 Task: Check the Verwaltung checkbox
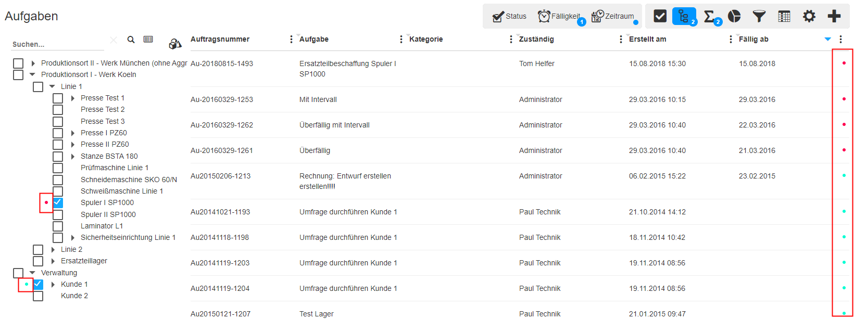[x=18, y=273]
